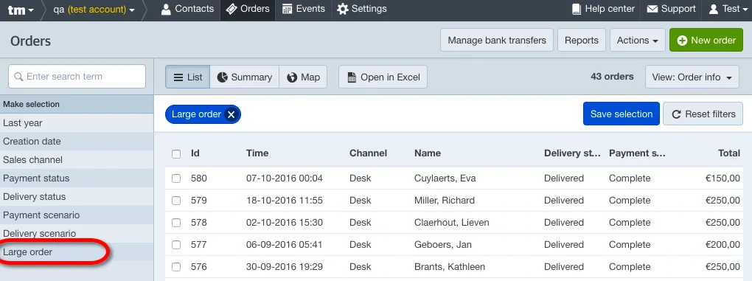The image size is (752, 281).
Task: Click the name Geboers, Jan
Action: [442, 245]
